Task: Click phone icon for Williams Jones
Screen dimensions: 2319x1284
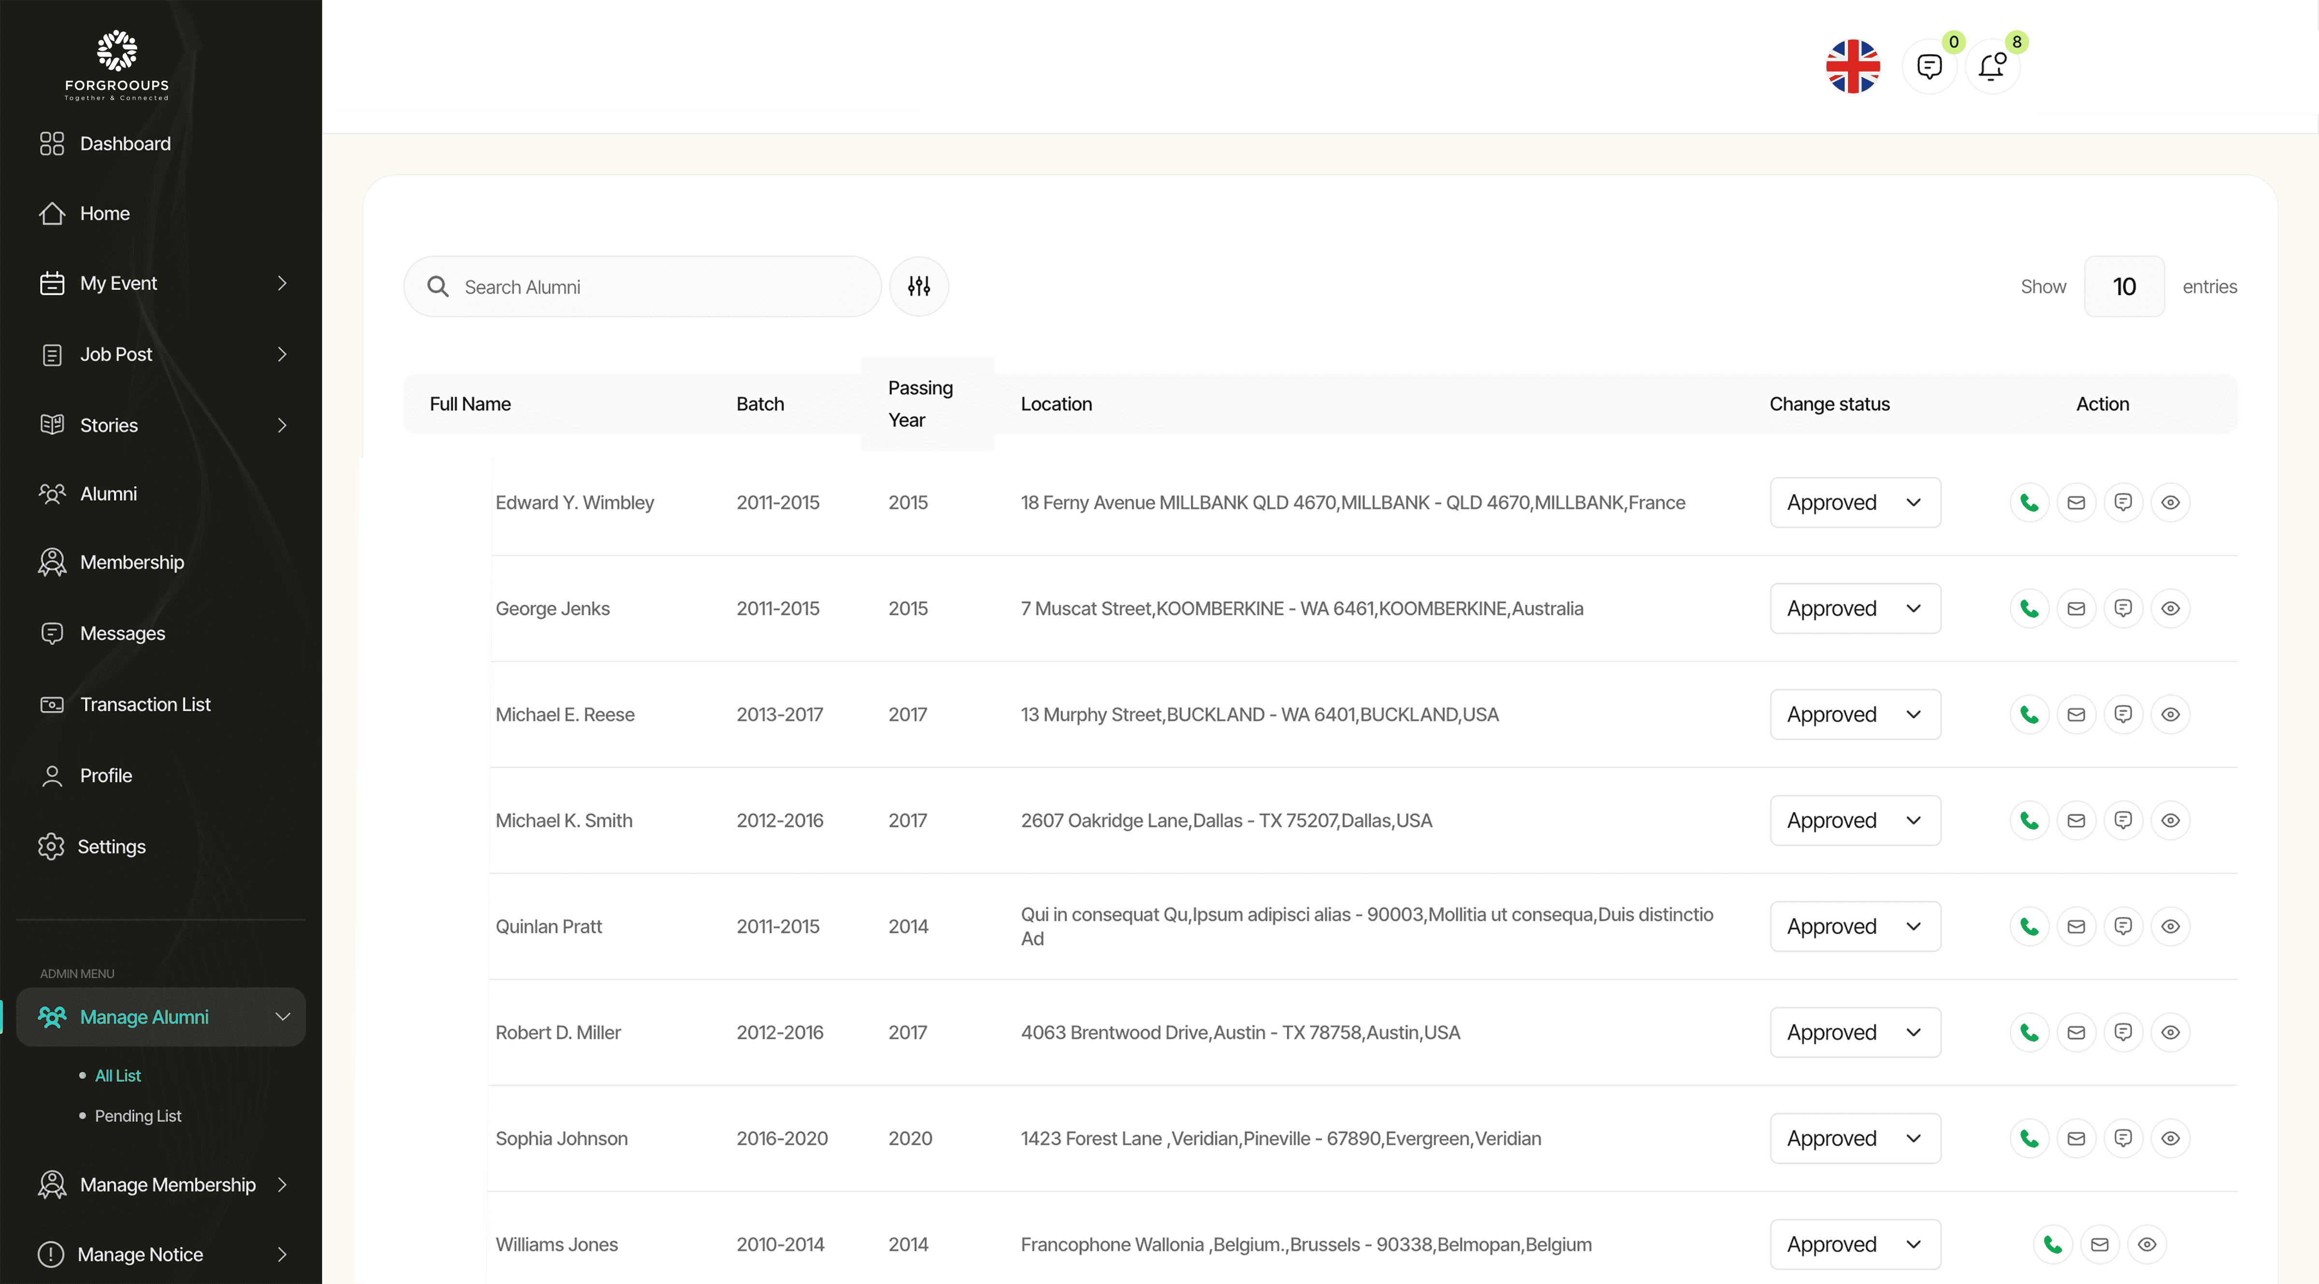Action: click(2052, 1244)
